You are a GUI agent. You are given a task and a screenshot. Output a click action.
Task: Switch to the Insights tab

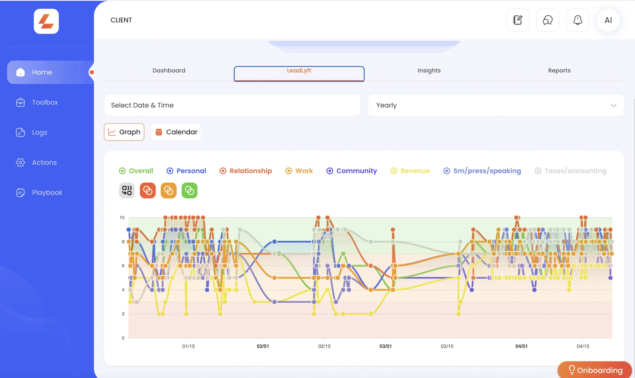[x=429, y=70]
